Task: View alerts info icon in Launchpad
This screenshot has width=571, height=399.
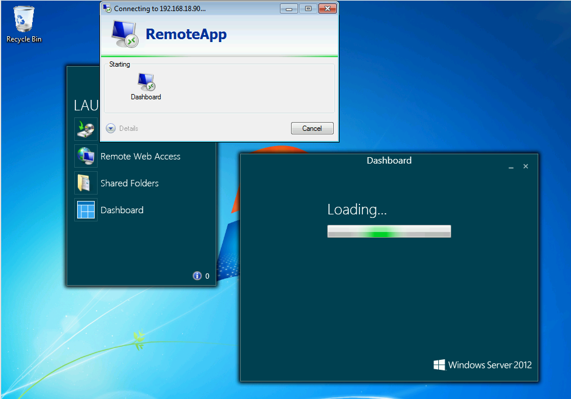Action: coord(197,276)
